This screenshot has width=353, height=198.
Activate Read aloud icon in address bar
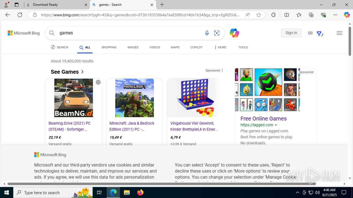tap(248, 15)
